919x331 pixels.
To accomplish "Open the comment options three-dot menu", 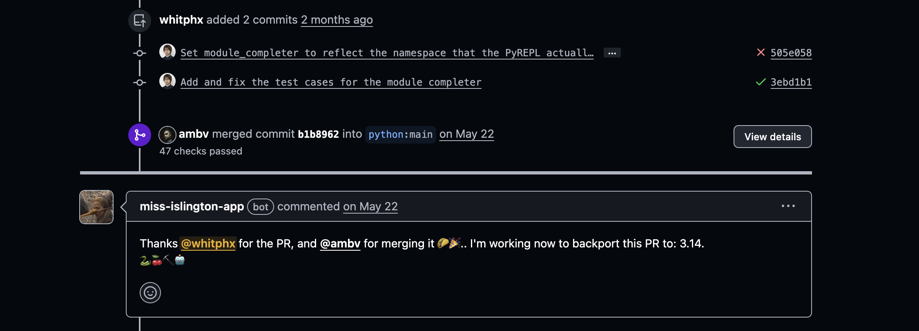I will point(788,206).
